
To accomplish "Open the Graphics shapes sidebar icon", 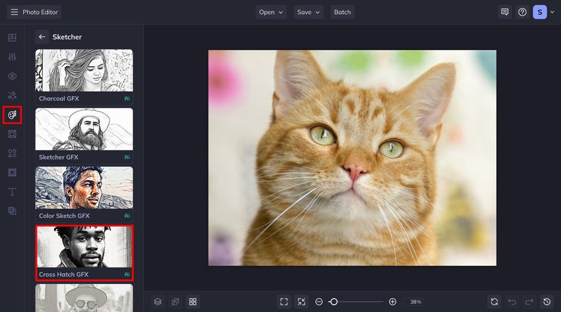I will [12, 153].
